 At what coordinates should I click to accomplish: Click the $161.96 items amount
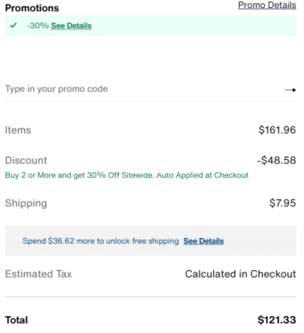pos(277,130)
